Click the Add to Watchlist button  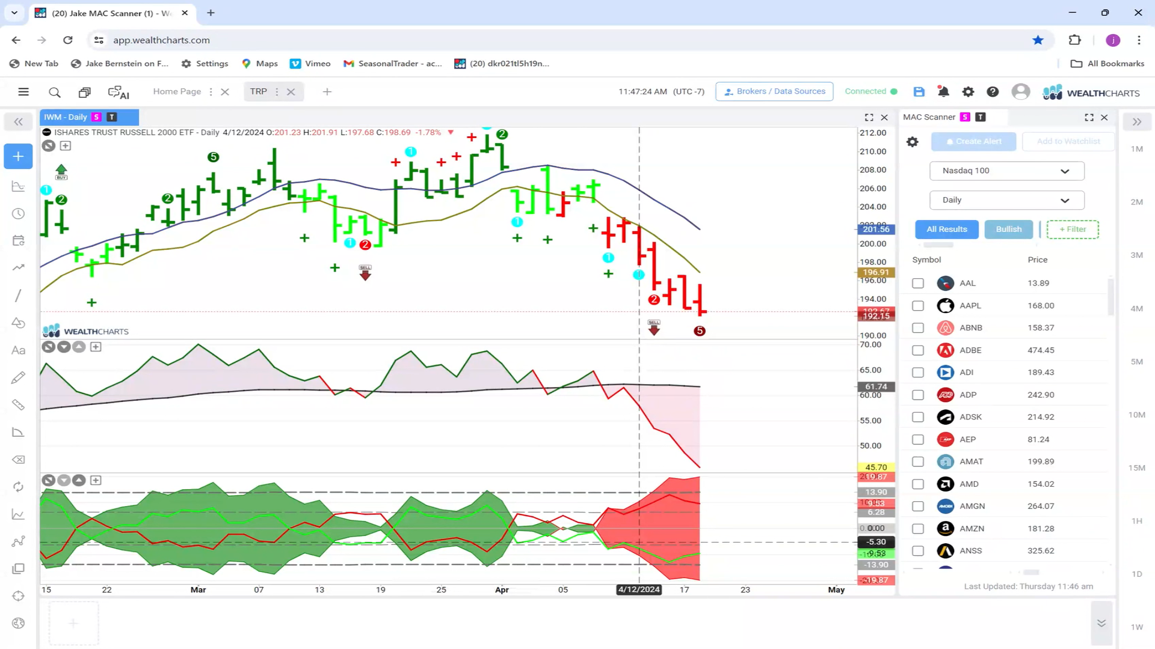pyautogui.click(x=1068, y=142)
